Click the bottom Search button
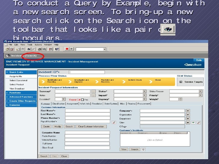The height and width of the screenshot is (164, 219). [x=44, y=156]
